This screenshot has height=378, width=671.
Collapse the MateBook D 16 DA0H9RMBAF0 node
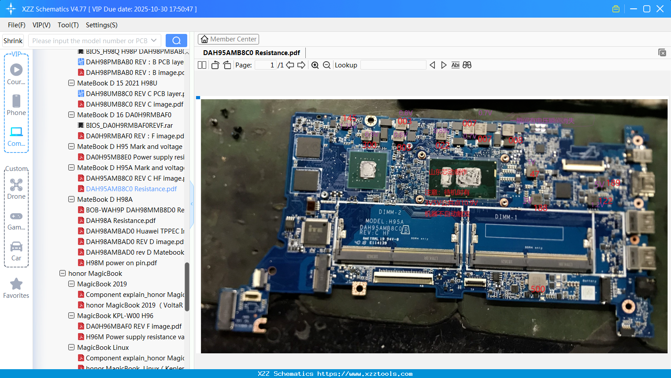coord(71,115)
